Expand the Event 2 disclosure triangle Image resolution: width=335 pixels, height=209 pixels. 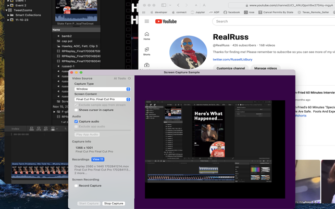(x=8, y=5)
